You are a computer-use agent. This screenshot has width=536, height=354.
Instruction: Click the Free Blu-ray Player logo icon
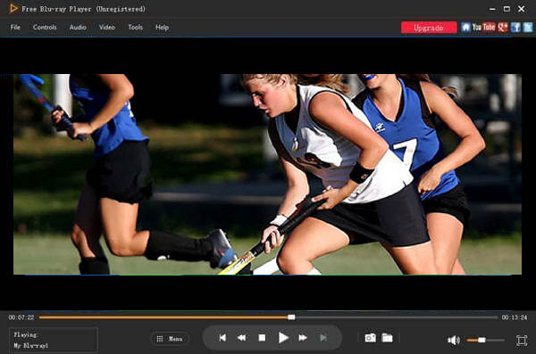click(x=13, y=8)
